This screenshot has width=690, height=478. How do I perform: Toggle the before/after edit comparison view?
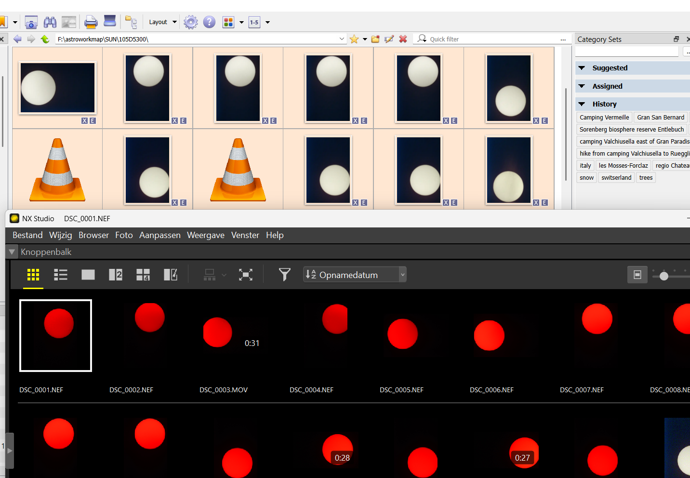coord(171,275)
